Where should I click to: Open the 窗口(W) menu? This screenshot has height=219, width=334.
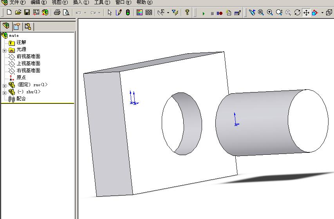[123, 2]
